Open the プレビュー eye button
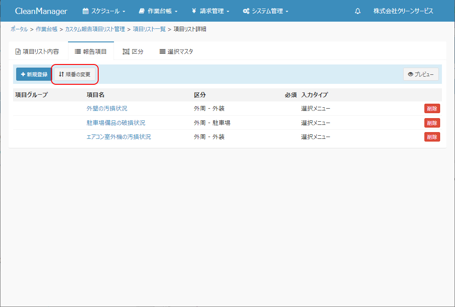Screen dimensions: 455x307 421,74
